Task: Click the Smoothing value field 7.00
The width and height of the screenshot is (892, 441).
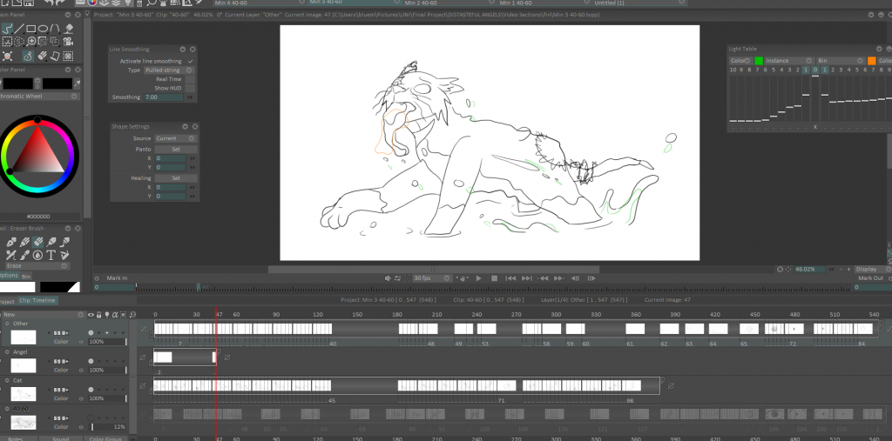Action: [164, 97]
